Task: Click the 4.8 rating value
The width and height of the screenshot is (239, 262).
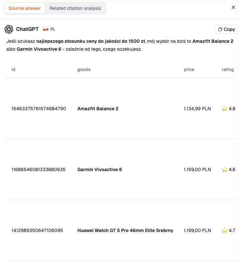Action: [x=232, y=109]
